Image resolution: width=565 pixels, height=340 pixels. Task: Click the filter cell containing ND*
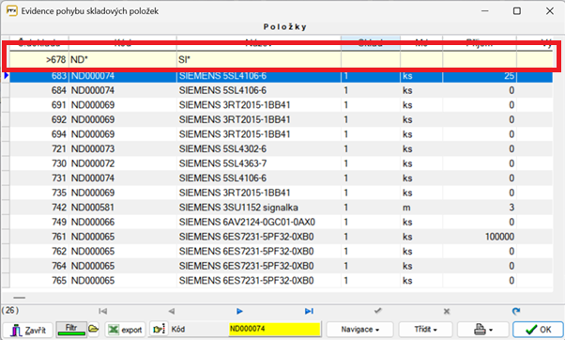point(123,59)
